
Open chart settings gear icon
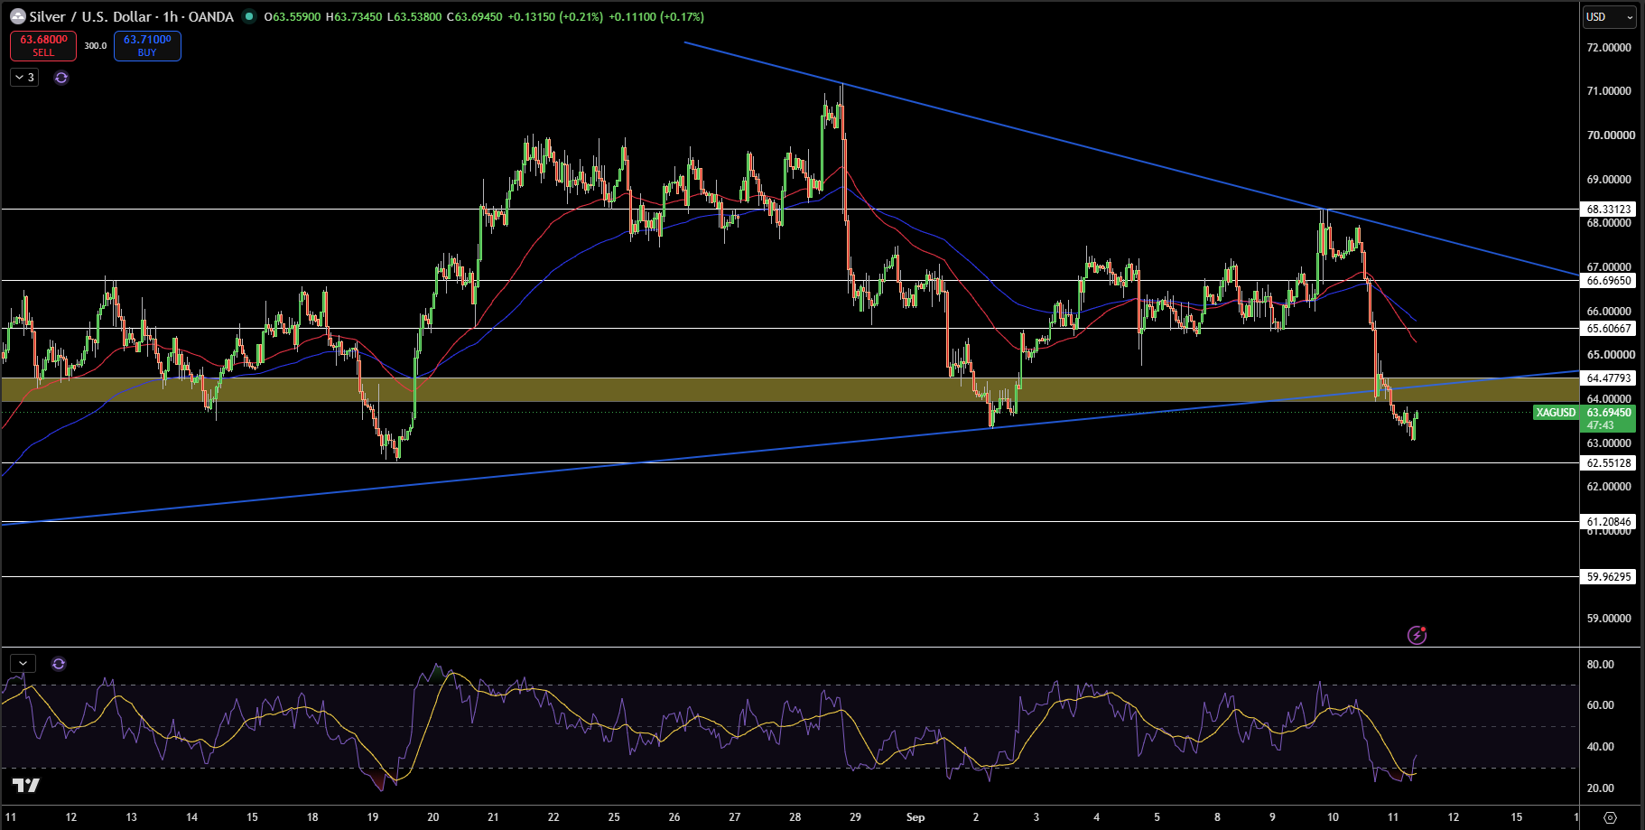coord(1611,817)
